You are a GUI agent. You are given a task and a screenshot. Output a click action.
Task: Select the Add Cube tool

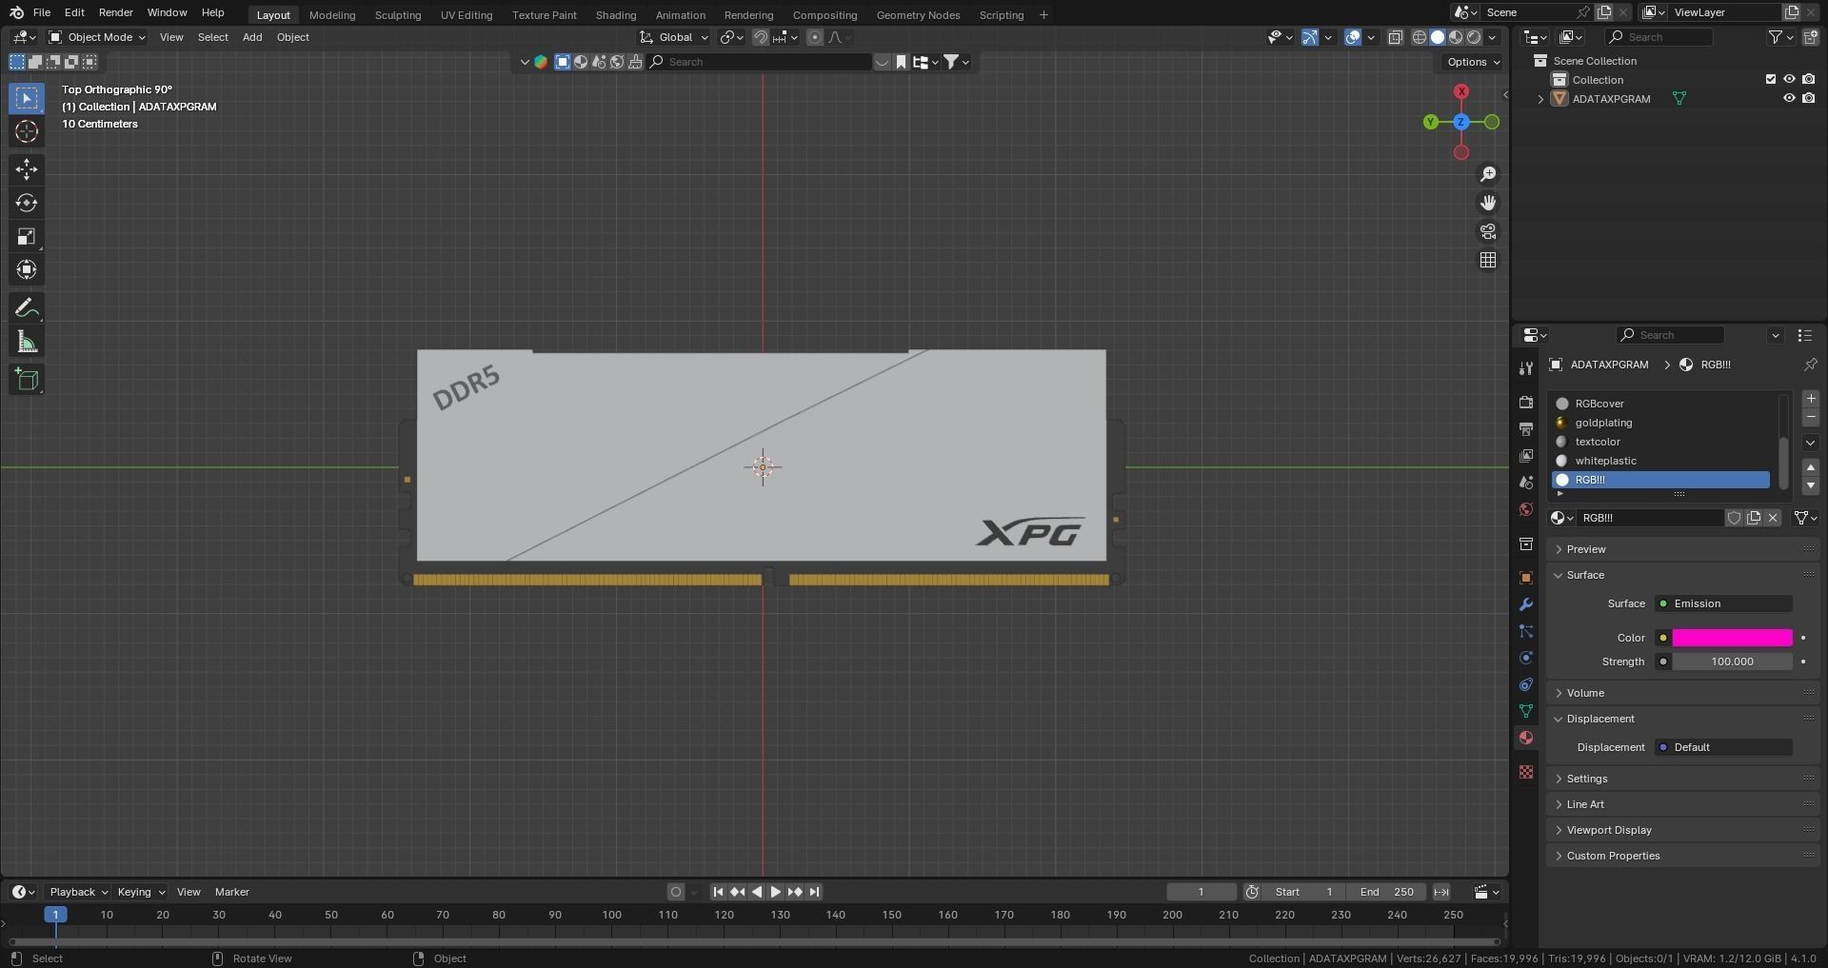[x=27, y=380]
